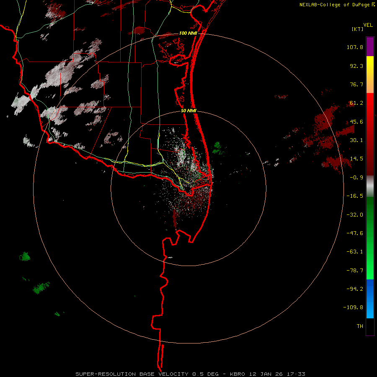Select the 76.7 velocity scale value
The height and width of the screenshot is (377, 377).
tap(356, 84)
